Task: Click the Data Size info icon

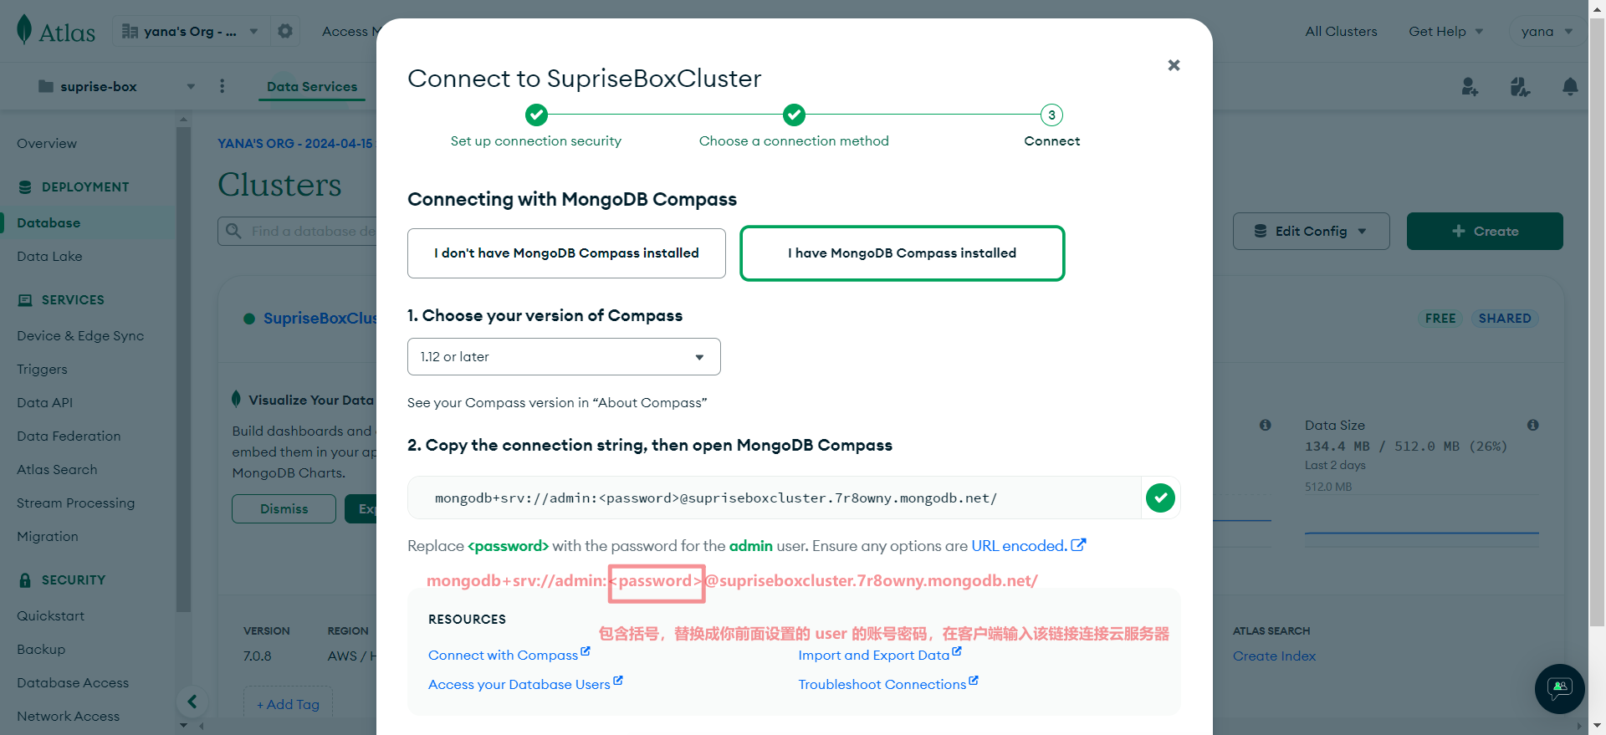Action: click(1532, 425)
